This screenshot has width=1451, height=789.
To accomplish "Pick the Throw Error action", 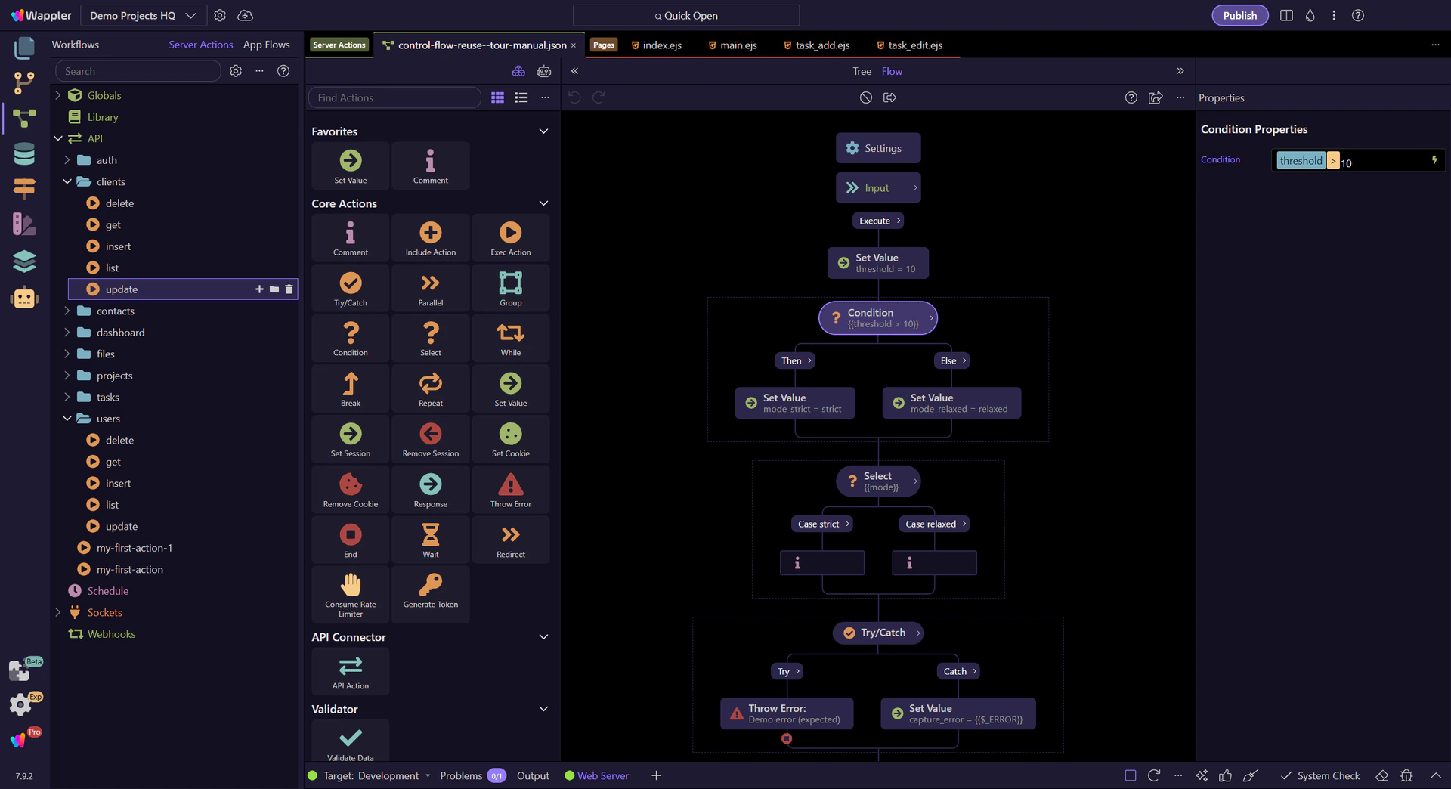I will (511, 489).
